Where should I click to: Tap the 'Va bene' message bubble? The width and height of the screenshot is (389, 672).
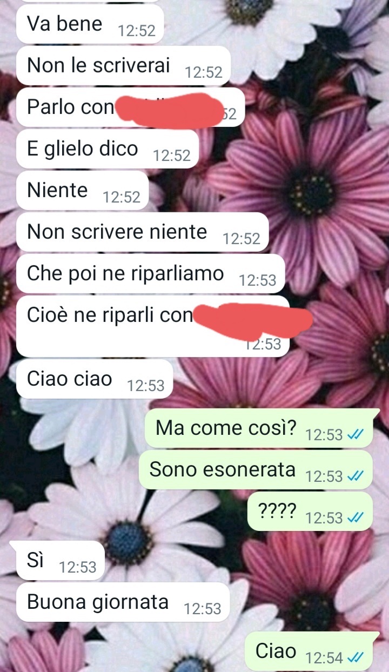tap(90, 25)
